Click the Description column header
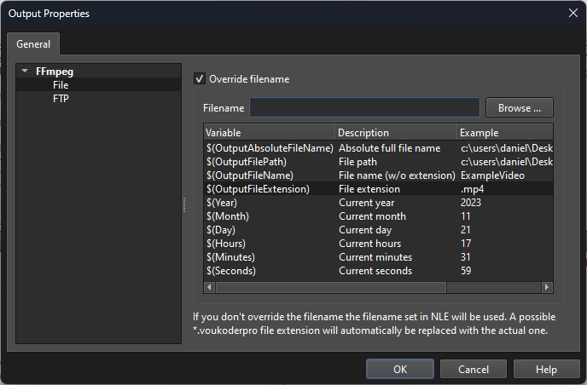Image resolution: width=587 pixels, height=385 pixels. click(394, 133)
